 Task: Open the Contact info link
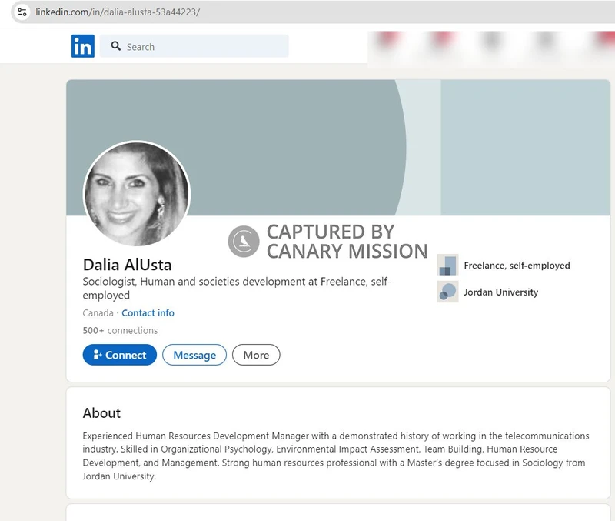[148, 313]
